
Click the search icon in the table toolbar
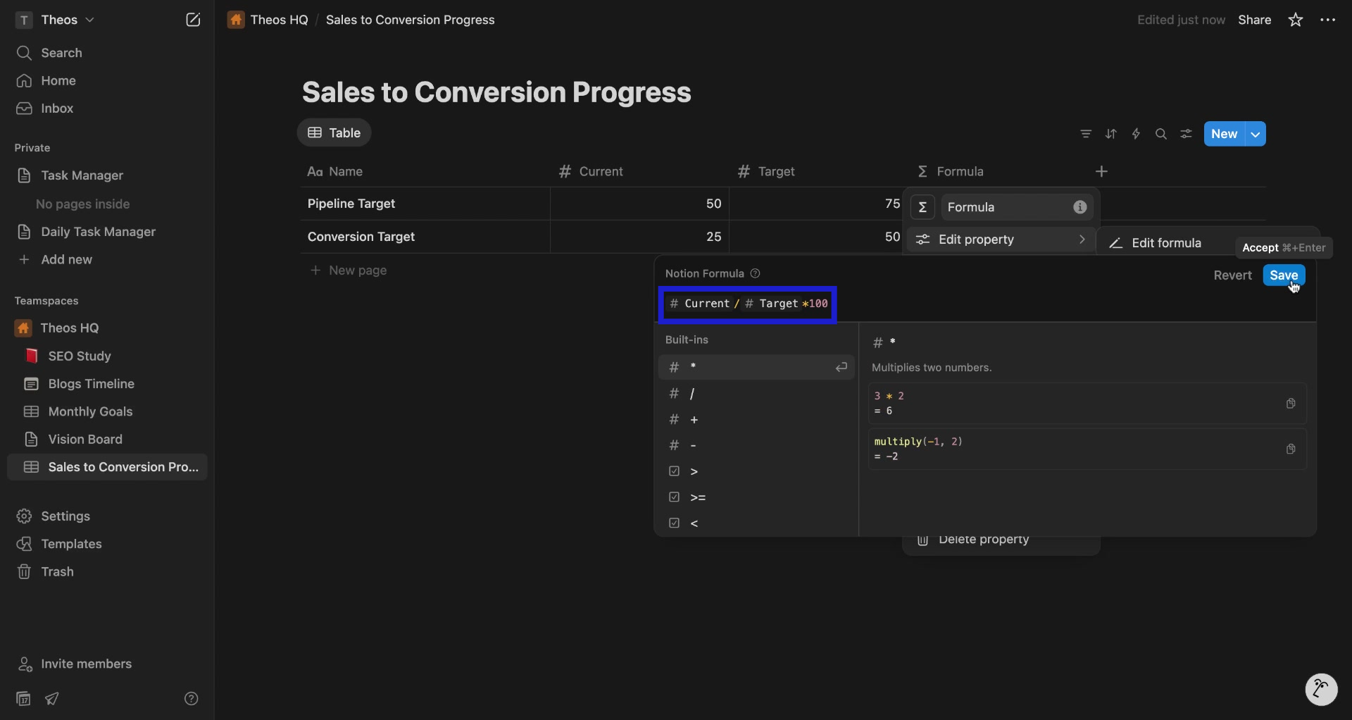(1161, 134)
